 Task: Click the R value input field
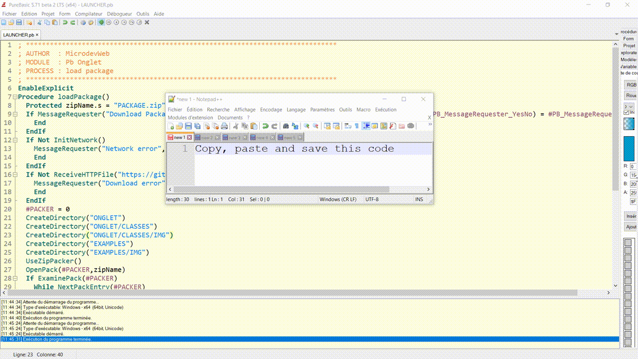(x=633, y=166)
